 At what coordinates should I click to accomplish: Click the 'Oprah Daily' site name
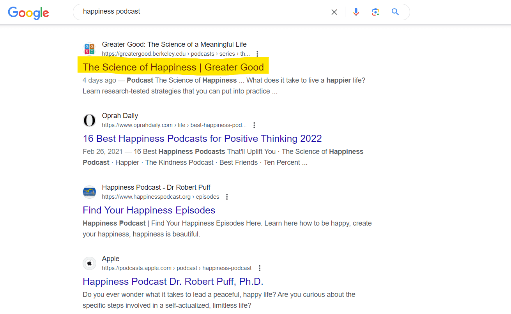120,116
